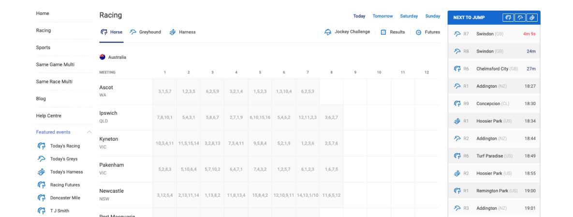The height and width of the screenshot is (217, 573).
Task: Open Today's Racing featured event
Action: click(x=65, y=146)
